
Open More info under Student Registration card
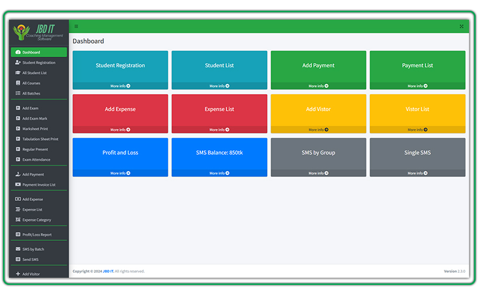(120, 86)
